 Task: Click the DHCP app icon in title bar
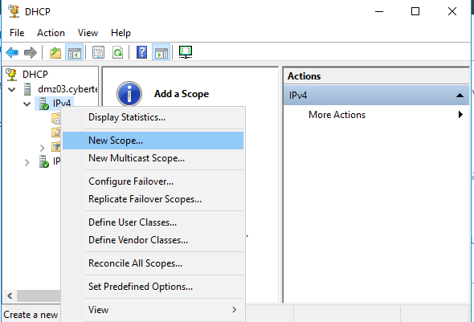tap(14, 11)
